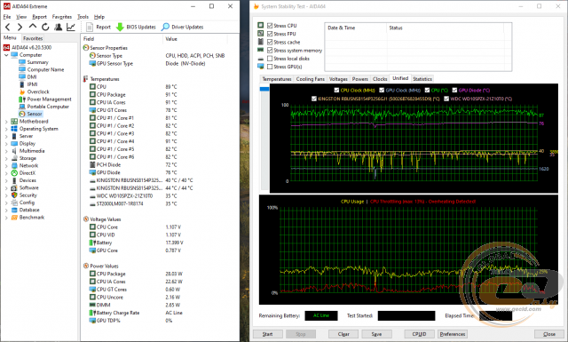Click the Date & Time column header
Image resolution: width=568 pixels, height=342 pixels.
coord(356,28)
